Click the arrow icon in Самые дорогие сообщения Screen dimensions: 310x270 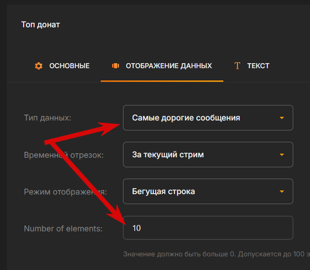[282, 118]
